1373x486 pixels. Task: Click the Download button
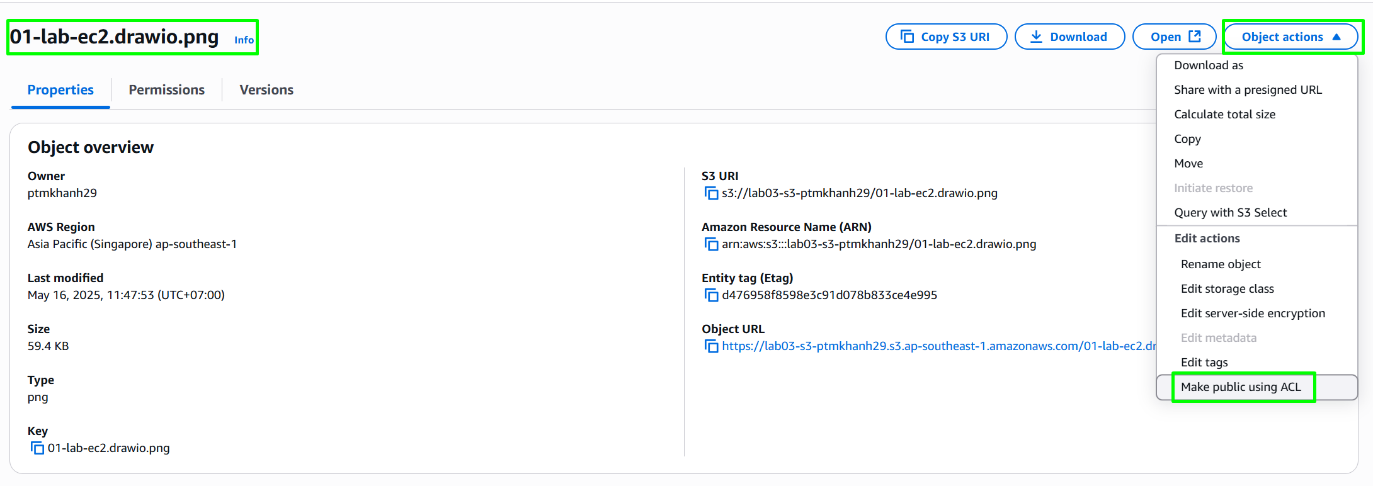1069,37
